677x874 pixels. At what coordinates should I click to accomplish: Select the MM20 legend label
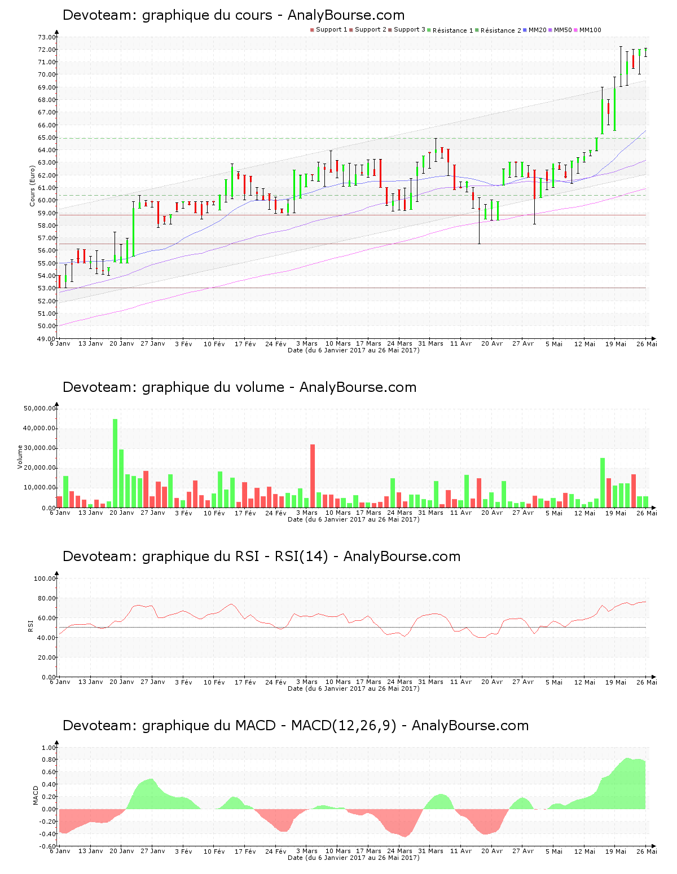[x=538, y=30]
